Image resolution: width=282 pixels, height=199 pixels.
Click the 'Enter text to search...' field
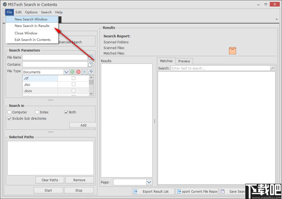[221, 68]
